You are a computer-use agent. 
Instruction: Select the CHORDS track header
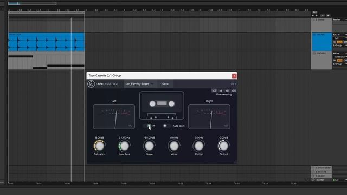[322, 60]
